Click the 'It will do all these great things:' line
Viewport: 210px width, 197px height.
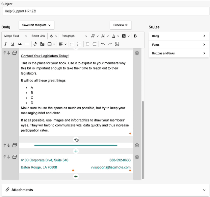point(44,80)
